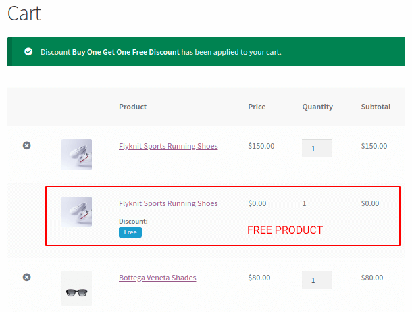Focus the quantity field for running shoes
This screenshot has width=412, height=312.
(x=316, y=148)
